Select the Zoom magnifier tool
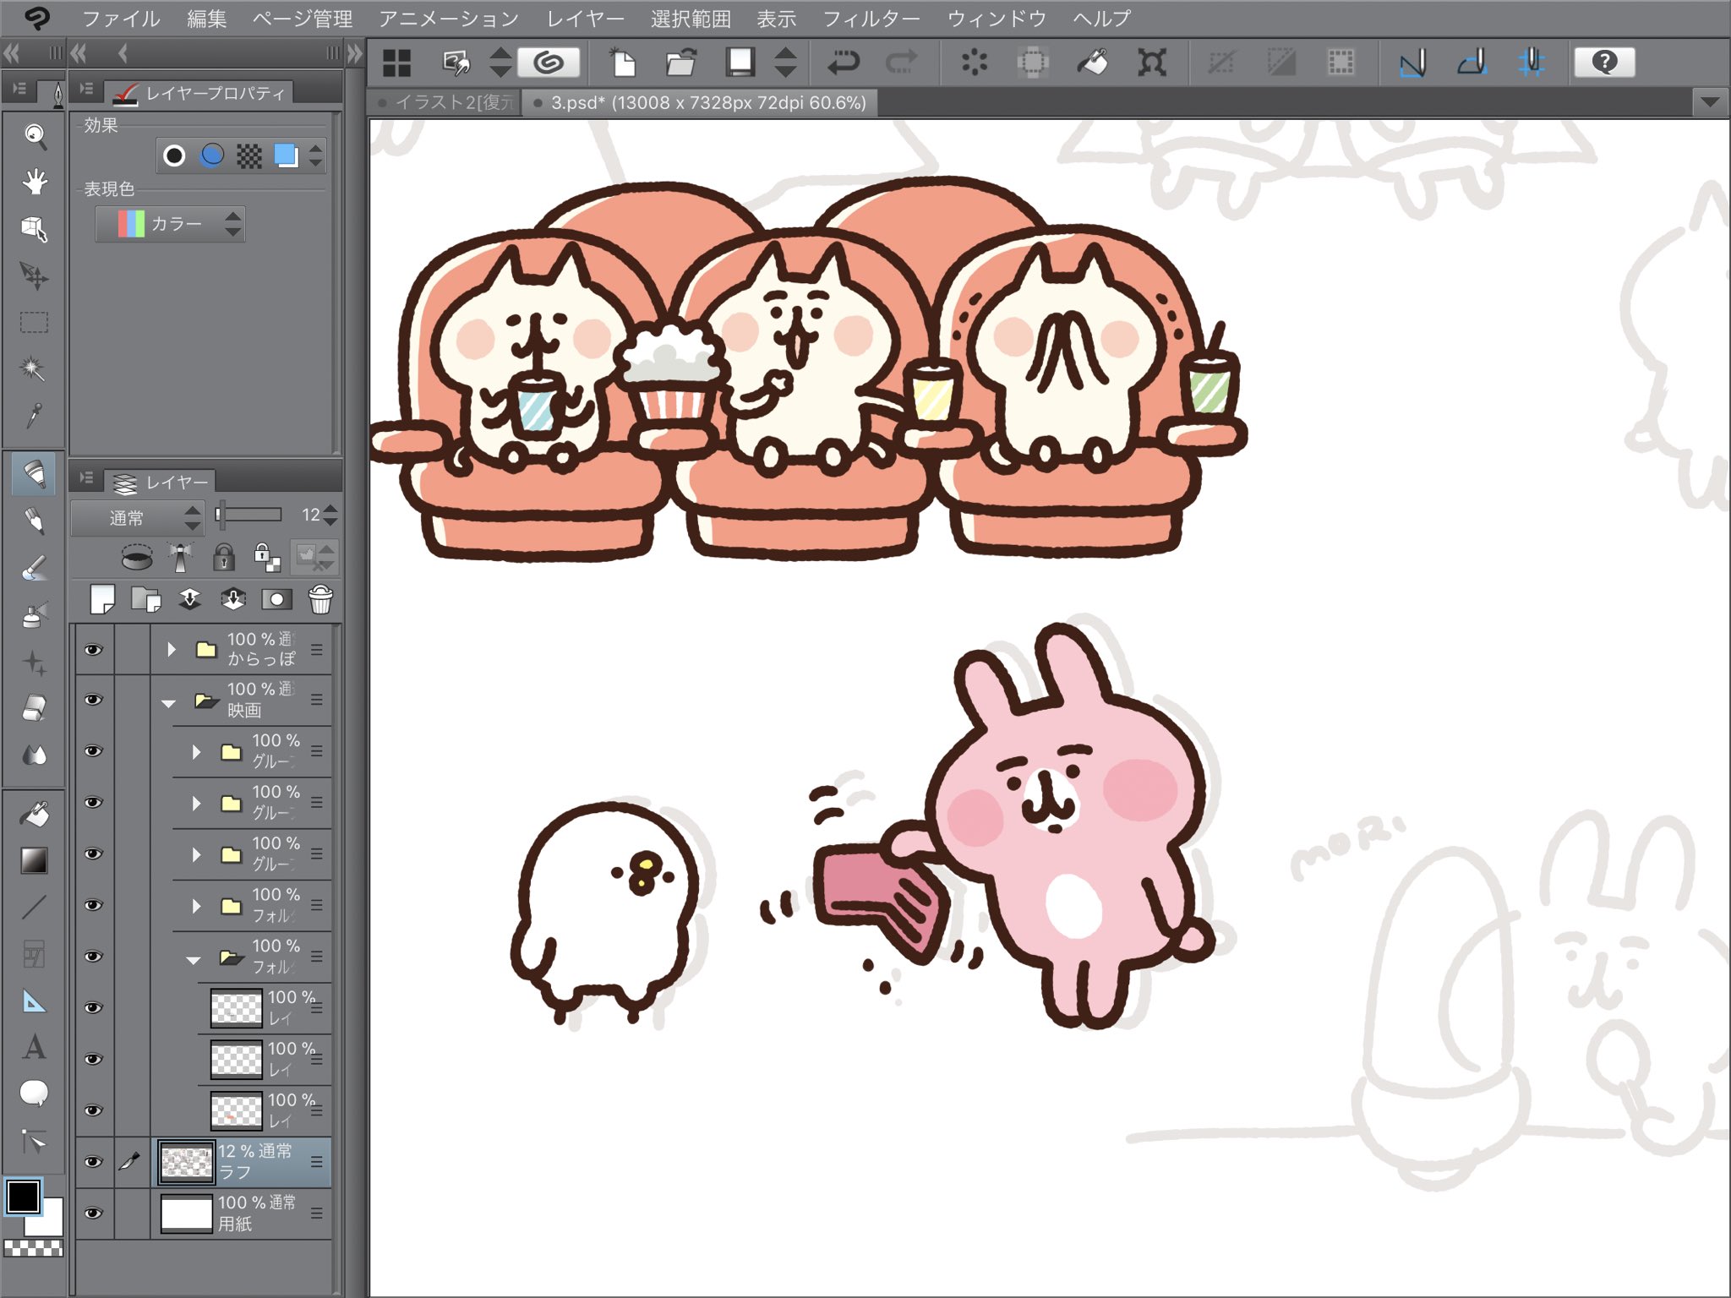Viewport: 1731px width, 1298px height. pyautogui.click(x=35, y=136)
